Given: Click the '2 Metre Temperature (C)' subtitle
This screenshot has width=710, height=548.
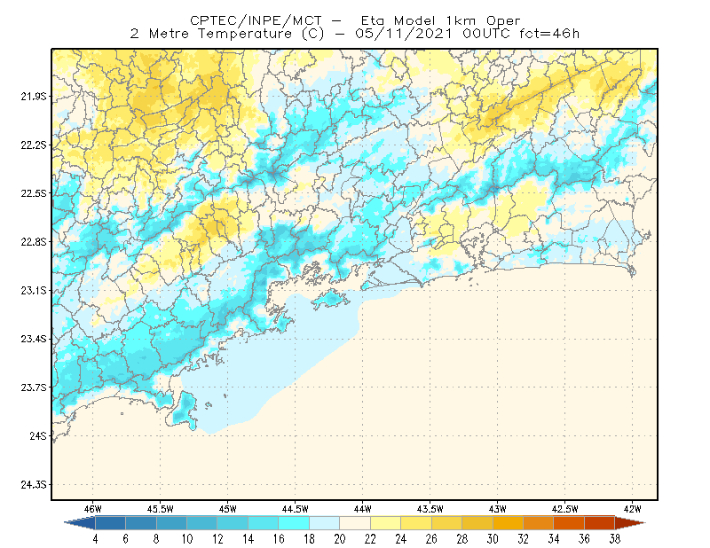Looking at the screenshot, I should (227, 34).
